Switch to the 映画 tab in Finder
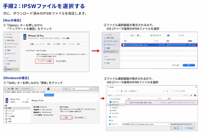Image resolution: width=203 pixels, height=135 pixels. coord(49,44)
